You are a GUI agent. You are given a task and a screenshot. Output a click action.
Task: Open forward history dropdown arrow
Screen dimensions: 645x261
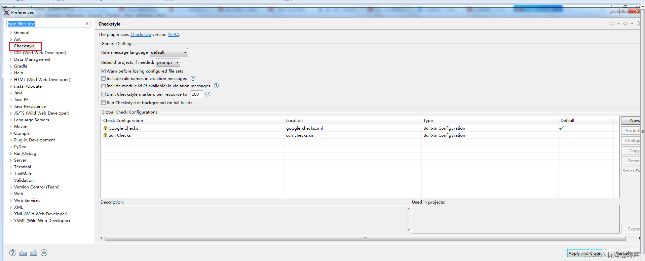click(632, 24)
